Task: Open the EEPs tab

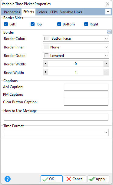Action: click(x=54, y=12)
